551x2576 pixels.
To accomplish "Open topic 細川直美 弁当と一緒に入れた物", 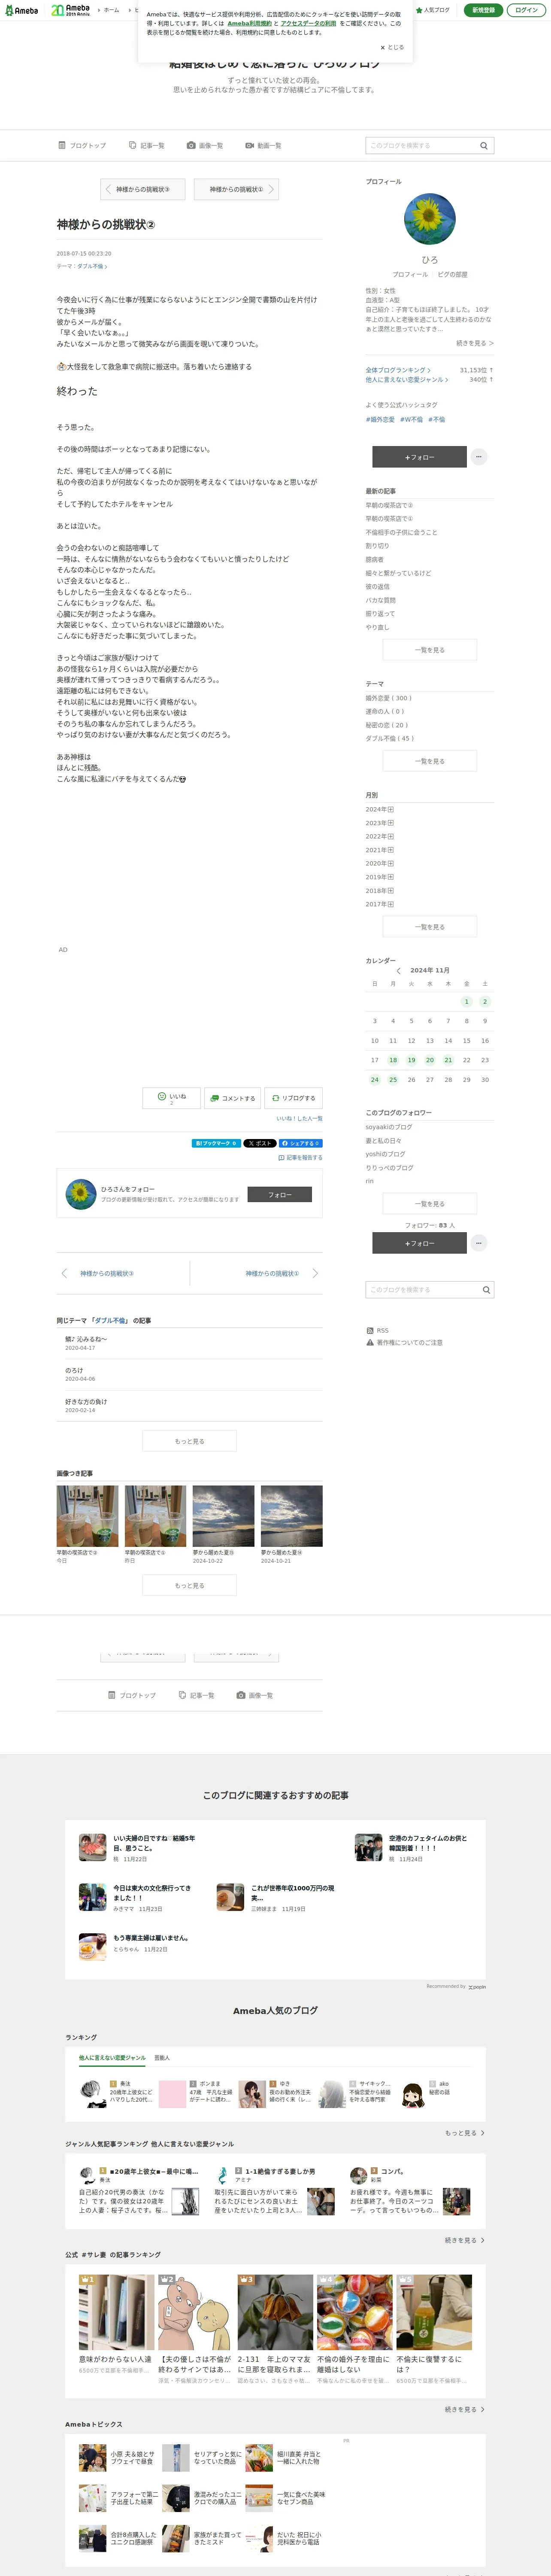I will pos(285,2458).
